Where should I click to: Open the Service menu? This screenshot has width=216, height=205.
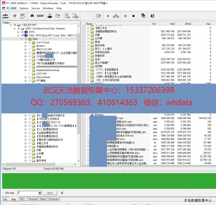[x=35, y=8]
